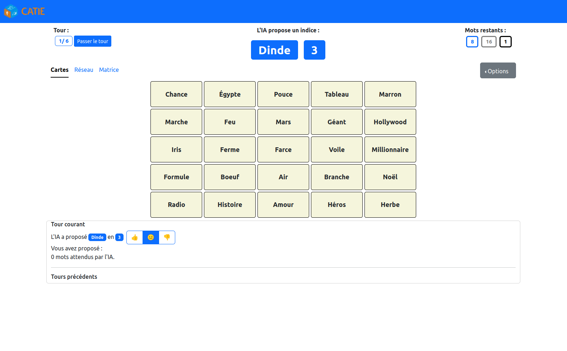Click the CATIE cube logo icon
Viewport: 567px width, 351px height.
[11, 11]
